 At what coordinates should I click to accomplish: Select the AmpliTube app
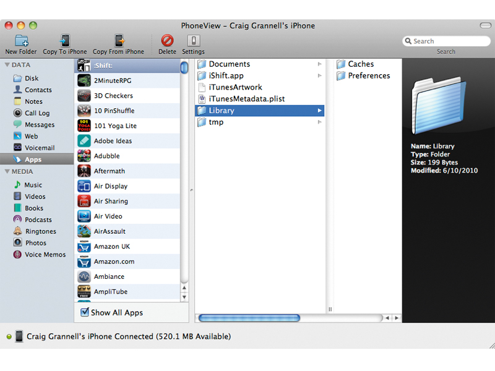pos(127,292)
